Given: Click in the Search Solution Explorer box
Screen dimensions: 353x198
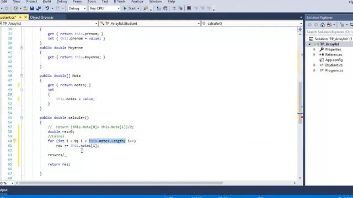Looking at the screenshot, I should click(x=329, y=32).
